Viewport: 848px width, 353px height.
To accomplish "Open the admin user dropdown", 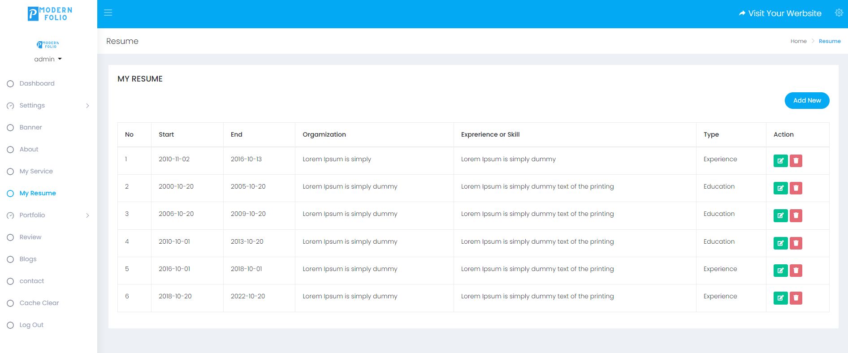I will point(48,59).
